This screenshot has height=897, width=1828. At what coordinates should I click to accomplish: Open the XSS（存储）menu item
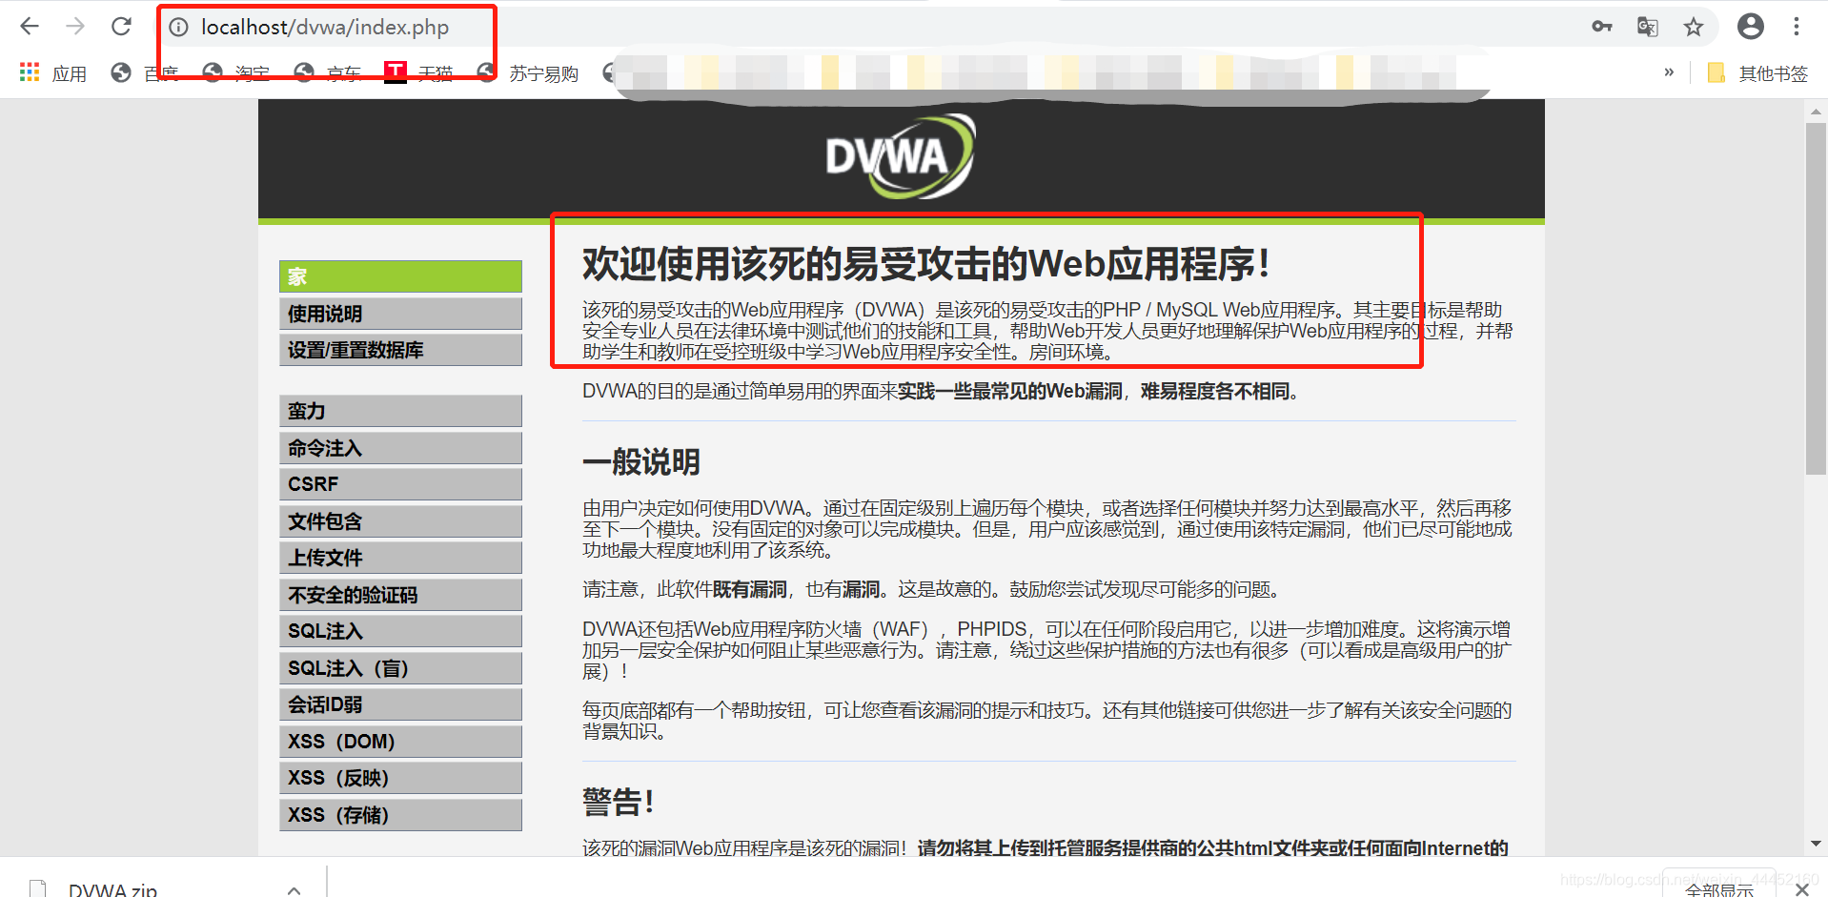coord(400,815)
